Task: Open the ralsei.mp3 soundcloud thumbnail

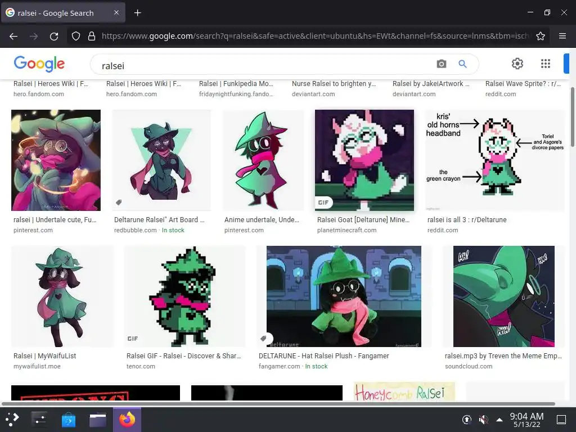Action: click(x=503, y=296)
